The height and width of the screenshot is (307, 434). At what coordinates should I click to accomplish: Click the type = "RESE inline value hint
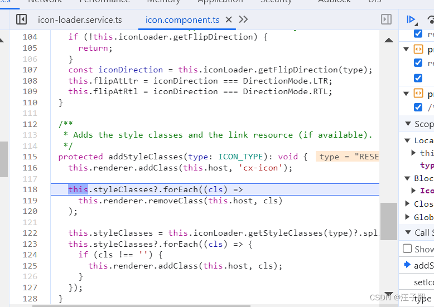click(348, 157)
